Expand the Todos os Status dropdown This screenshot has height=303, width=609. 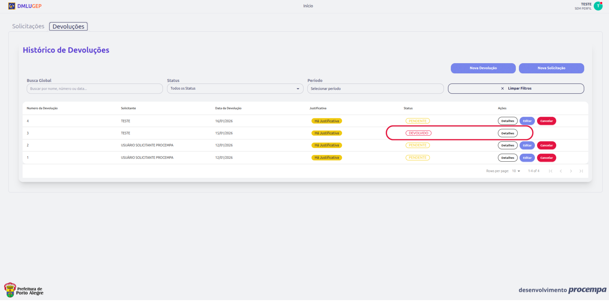(235, 88)
